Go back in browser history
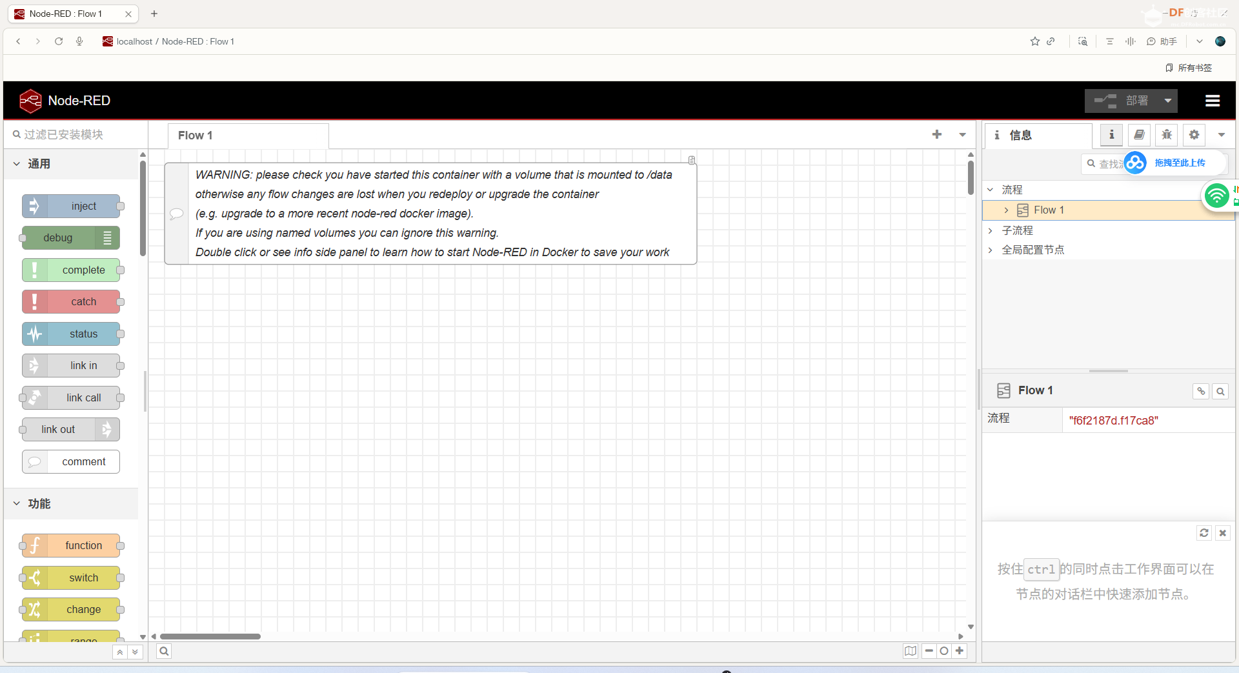 coord(18,41)
